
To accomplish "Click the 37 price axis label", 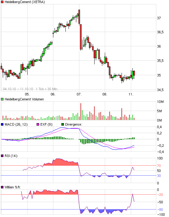I will pyautogui.click(x=159, y=18).
